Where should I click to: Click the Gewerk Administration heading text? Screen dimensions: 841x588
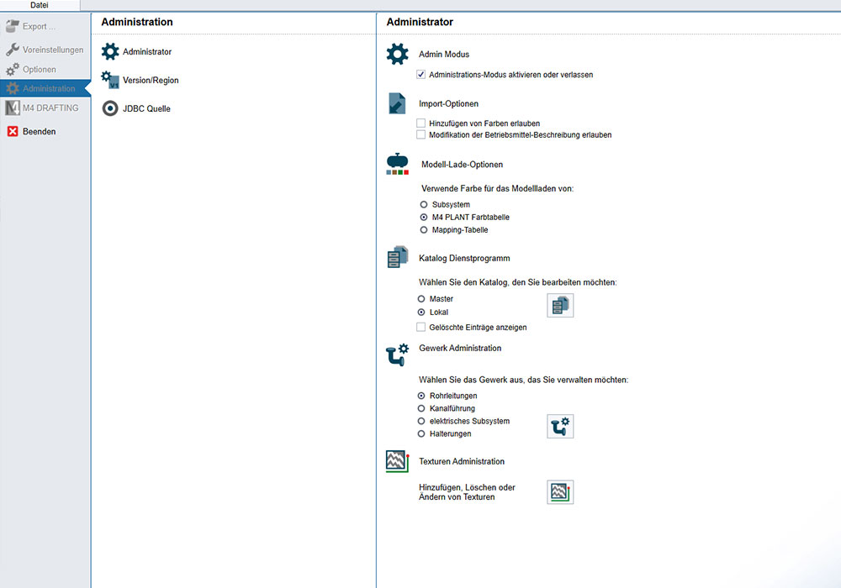(460, 348)
